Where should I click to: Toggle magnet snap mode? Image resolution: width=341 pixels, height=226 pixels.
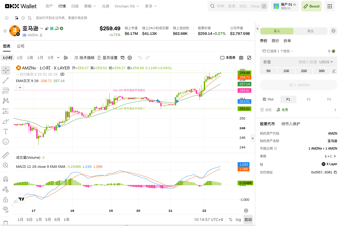coord(6,179)
